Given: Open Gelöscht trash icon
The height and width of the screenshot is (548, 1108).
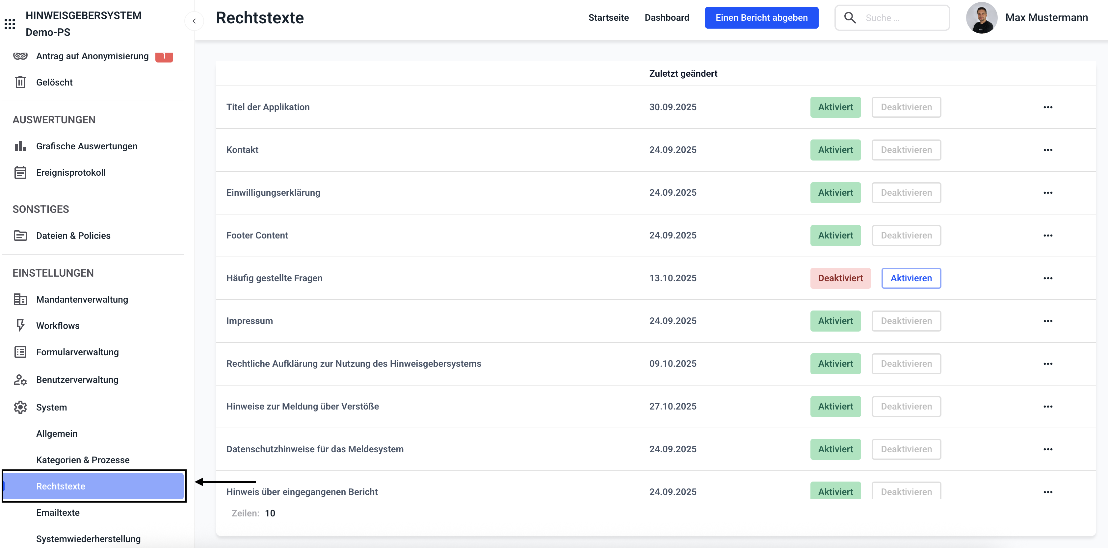Looking at the screenshot, I should tap(20, 82).
